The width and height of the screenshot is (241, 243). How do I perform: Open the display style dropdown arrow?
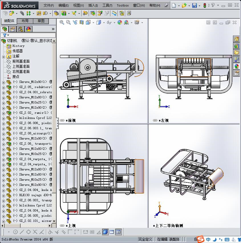[x=104, y=23]
